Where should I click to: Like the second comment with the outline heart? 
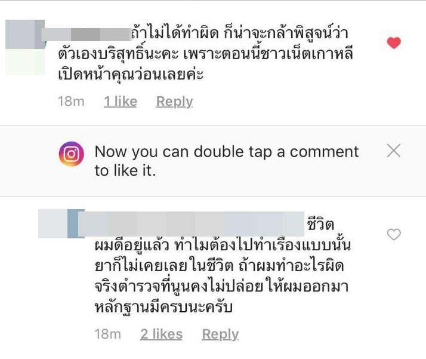pos(394,234)
